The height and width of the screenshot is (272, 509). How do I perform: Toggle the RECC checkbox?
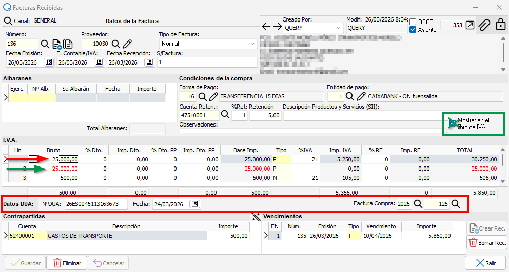pyautogui.click(x=413, y=22)
